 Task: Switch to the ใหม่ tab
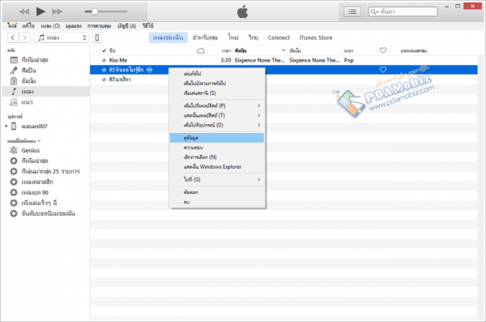[233, 37]
